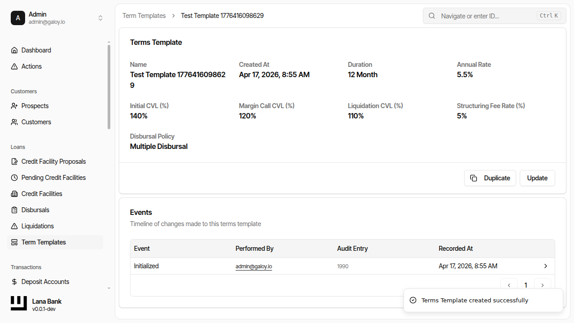Select the Liquidations warning icon
The image size is (574, 323).
click(x=14, y=226)
